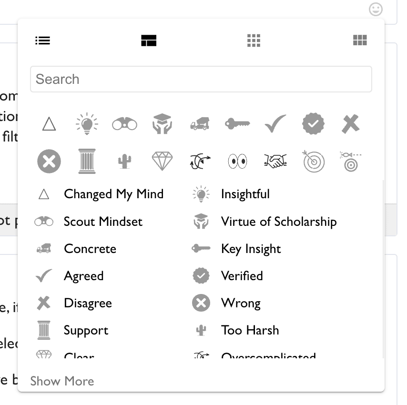Click the Wrong reaction entry

[x=240, y=303]
